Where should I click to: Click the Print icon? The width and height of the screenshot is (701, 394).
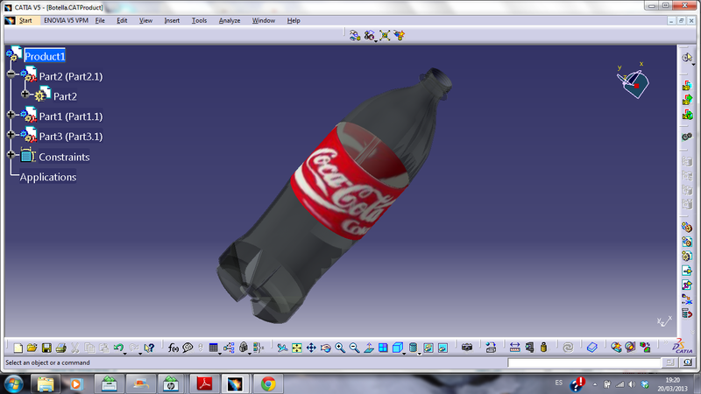click(60, 348)
